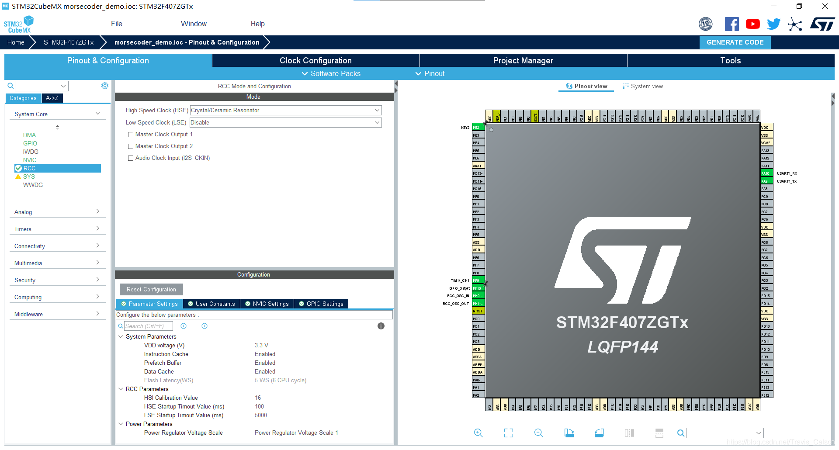Click Reset Configuration button
Screen dimensions: 839x450
click(x=151, y=289)
